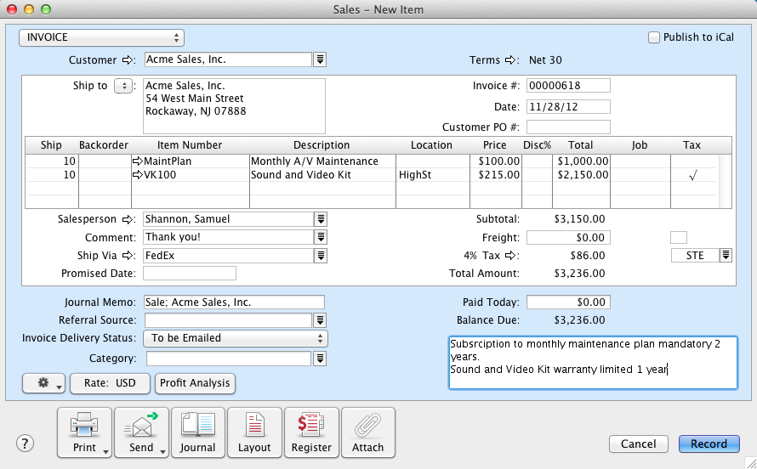Image resolution: width=757 pixels, height=469 pixels.
Task: Click the Cancel button
Action: point(639,444)
